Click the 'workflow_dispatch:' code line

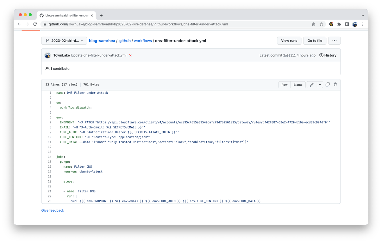pyautogui.click(x=76, y=108)
